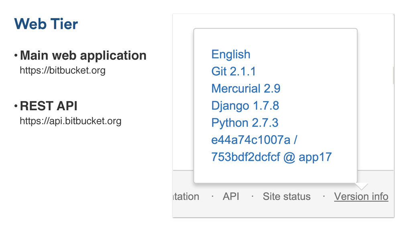Click the REST API heading
Viewport: 411px width, 231px height.
pos(49,106)
